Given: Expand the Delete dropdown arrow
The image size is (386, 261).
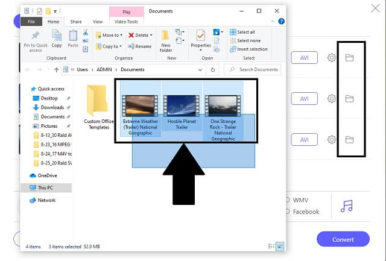Looking at the screenshot, I should point(151,35).
